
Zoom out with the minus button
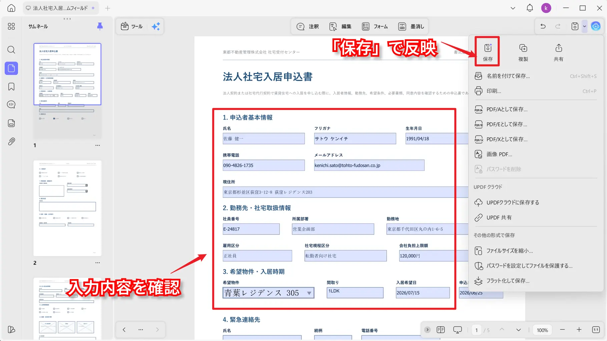[x=562, y=330]
